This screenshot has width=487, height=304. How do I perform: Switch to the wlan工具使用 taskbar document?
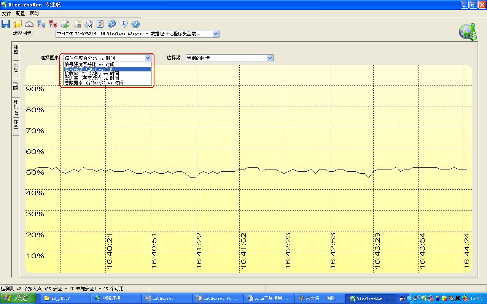[269, 298]
